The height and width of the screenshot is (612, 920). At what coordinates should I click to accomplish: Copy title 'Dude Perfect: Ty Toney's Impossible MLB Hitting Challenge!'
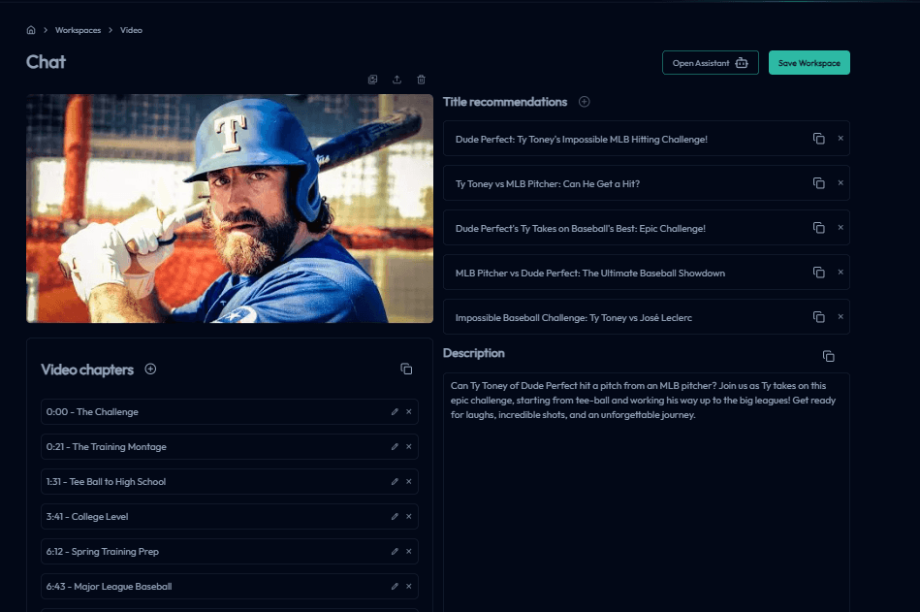tap(818, 139)
